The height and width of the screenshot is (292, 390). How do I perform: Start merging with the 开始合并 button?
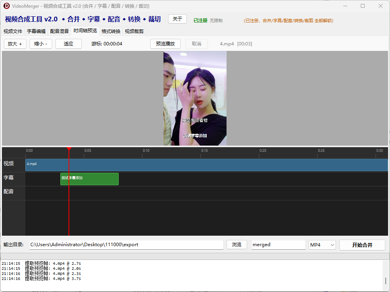point(362,245)
